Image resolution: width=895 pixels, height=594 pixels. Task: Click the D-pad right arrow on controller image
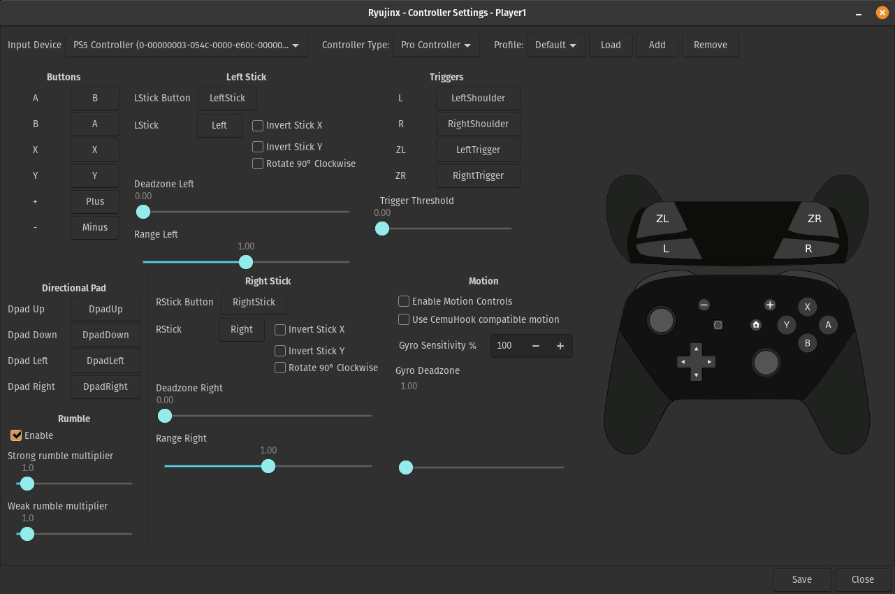tap(710, 362)
